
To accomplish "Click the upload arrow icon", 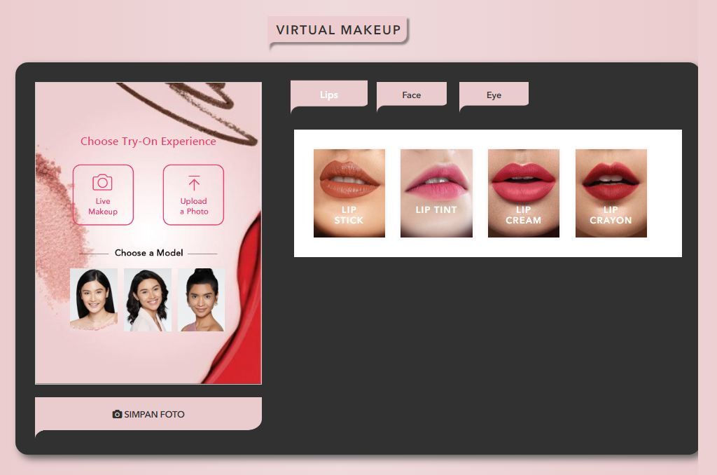I will tap(194, 184).
